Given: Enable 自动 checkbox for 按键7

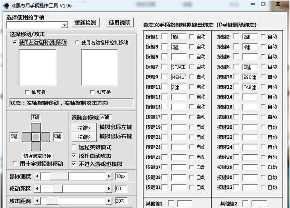Looking at the screenshot, I should click(x=192, y=66).
